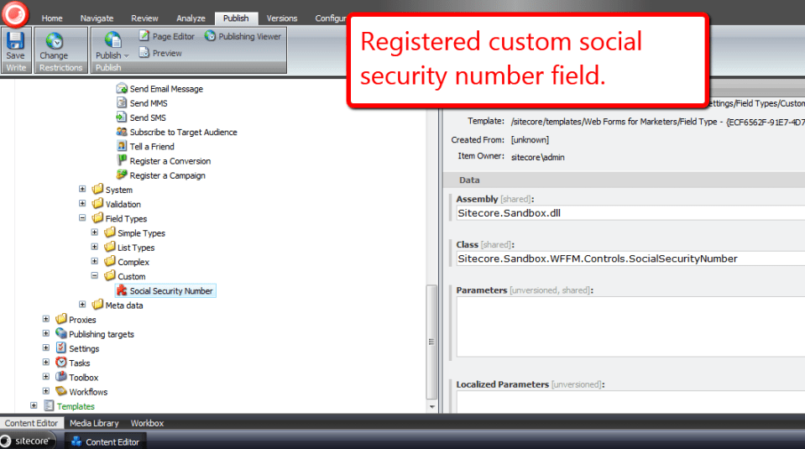This screenshot has height=449, width=805.
Task: Switch to the Review ribbon tab
Action: pos(144,18)
